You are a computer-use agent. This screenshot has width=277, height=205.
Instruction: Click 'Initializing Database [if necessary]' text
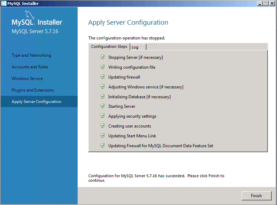[x=139, y=97]
